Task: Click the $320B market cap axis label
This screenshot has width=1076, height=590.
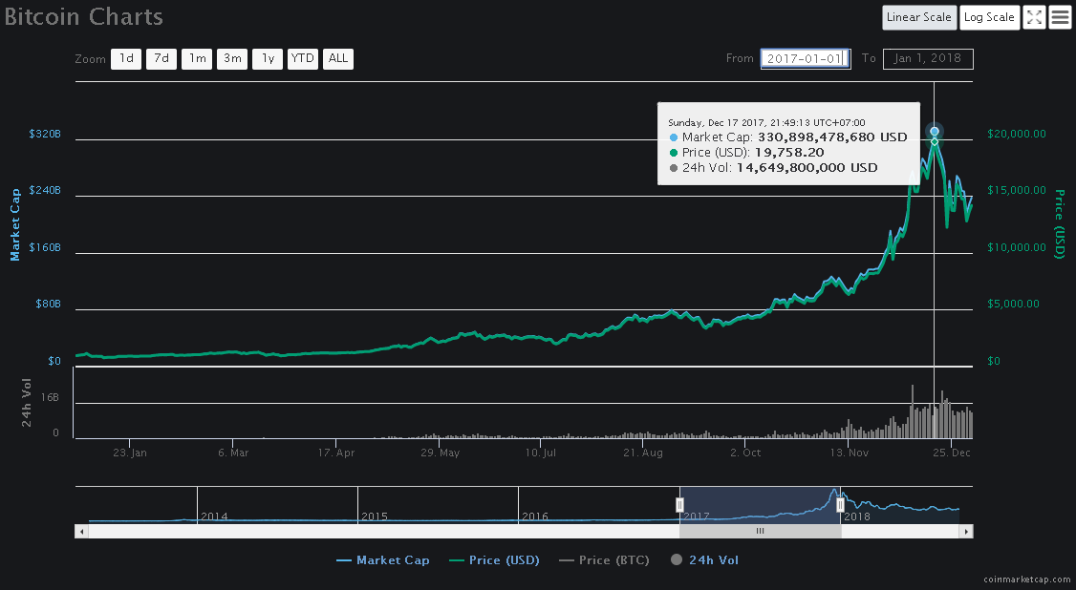Action: 45,134
